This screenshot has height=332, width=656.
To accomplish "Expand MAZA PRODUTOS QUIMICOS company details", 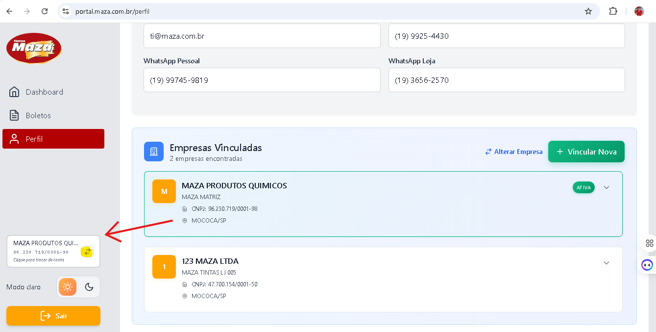I will (607, 187).
